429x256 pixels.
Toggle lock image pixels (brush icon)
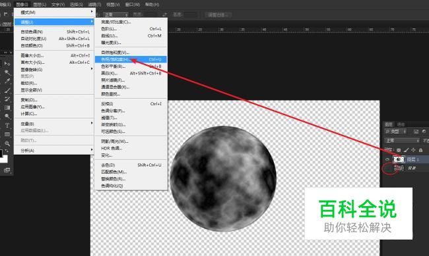pyautogui.click(x=407, y=150)
